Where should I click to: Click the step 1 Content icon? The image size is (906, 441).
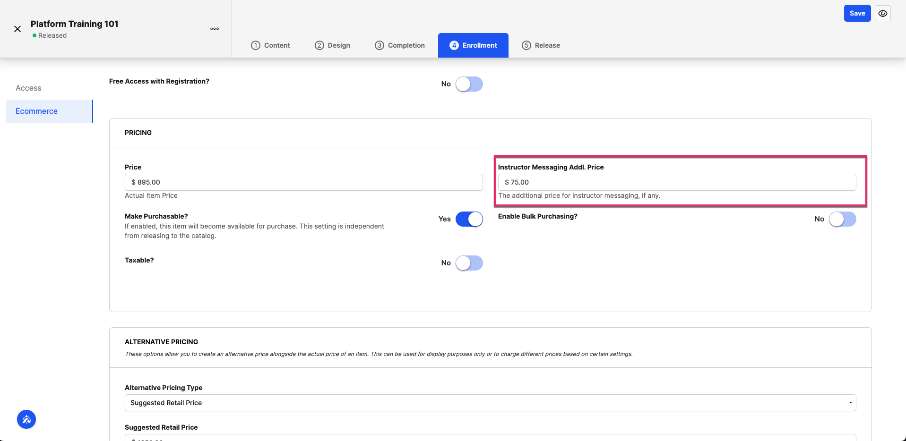coord(256,45)
